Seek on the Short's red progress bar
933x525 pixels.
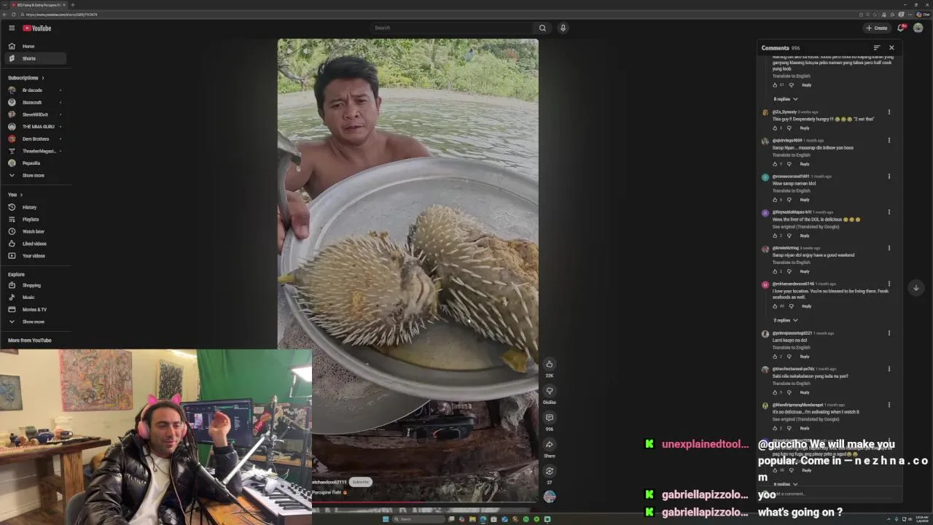tap(426, 502)
